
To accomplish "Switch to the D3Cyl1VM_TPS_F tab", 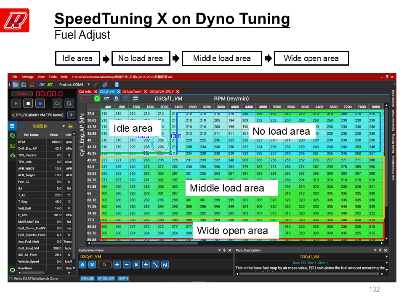I will point(162,91).
